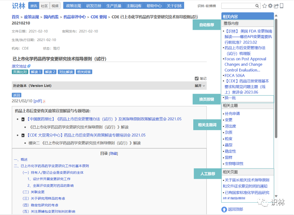The width and height of the screenshot is (294, 215).
Task: Click the 解读 1 button
Action: (36, 72)
